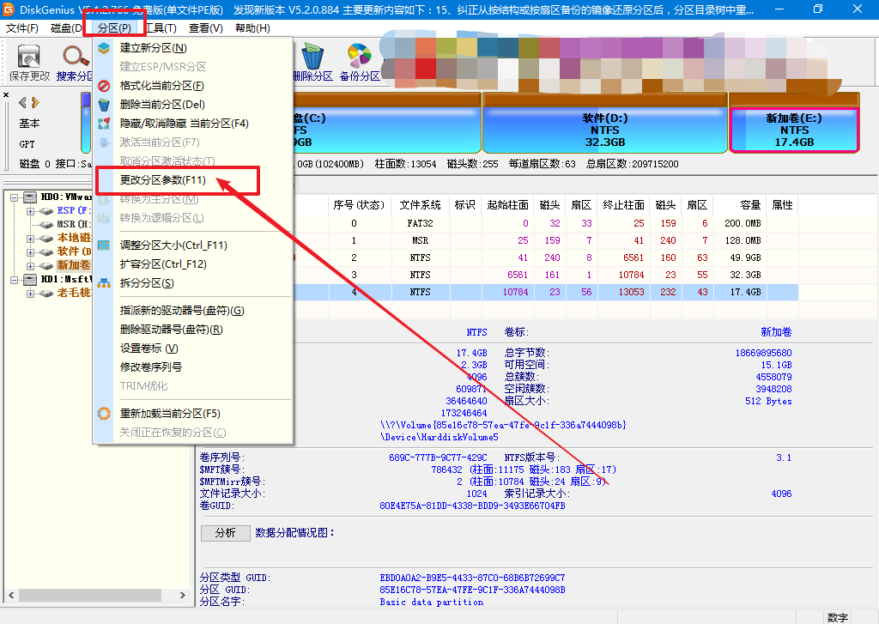Expand the 新加卷 partition tree node
This screenshot has height=624, width=879.
(x=30, y=266)
